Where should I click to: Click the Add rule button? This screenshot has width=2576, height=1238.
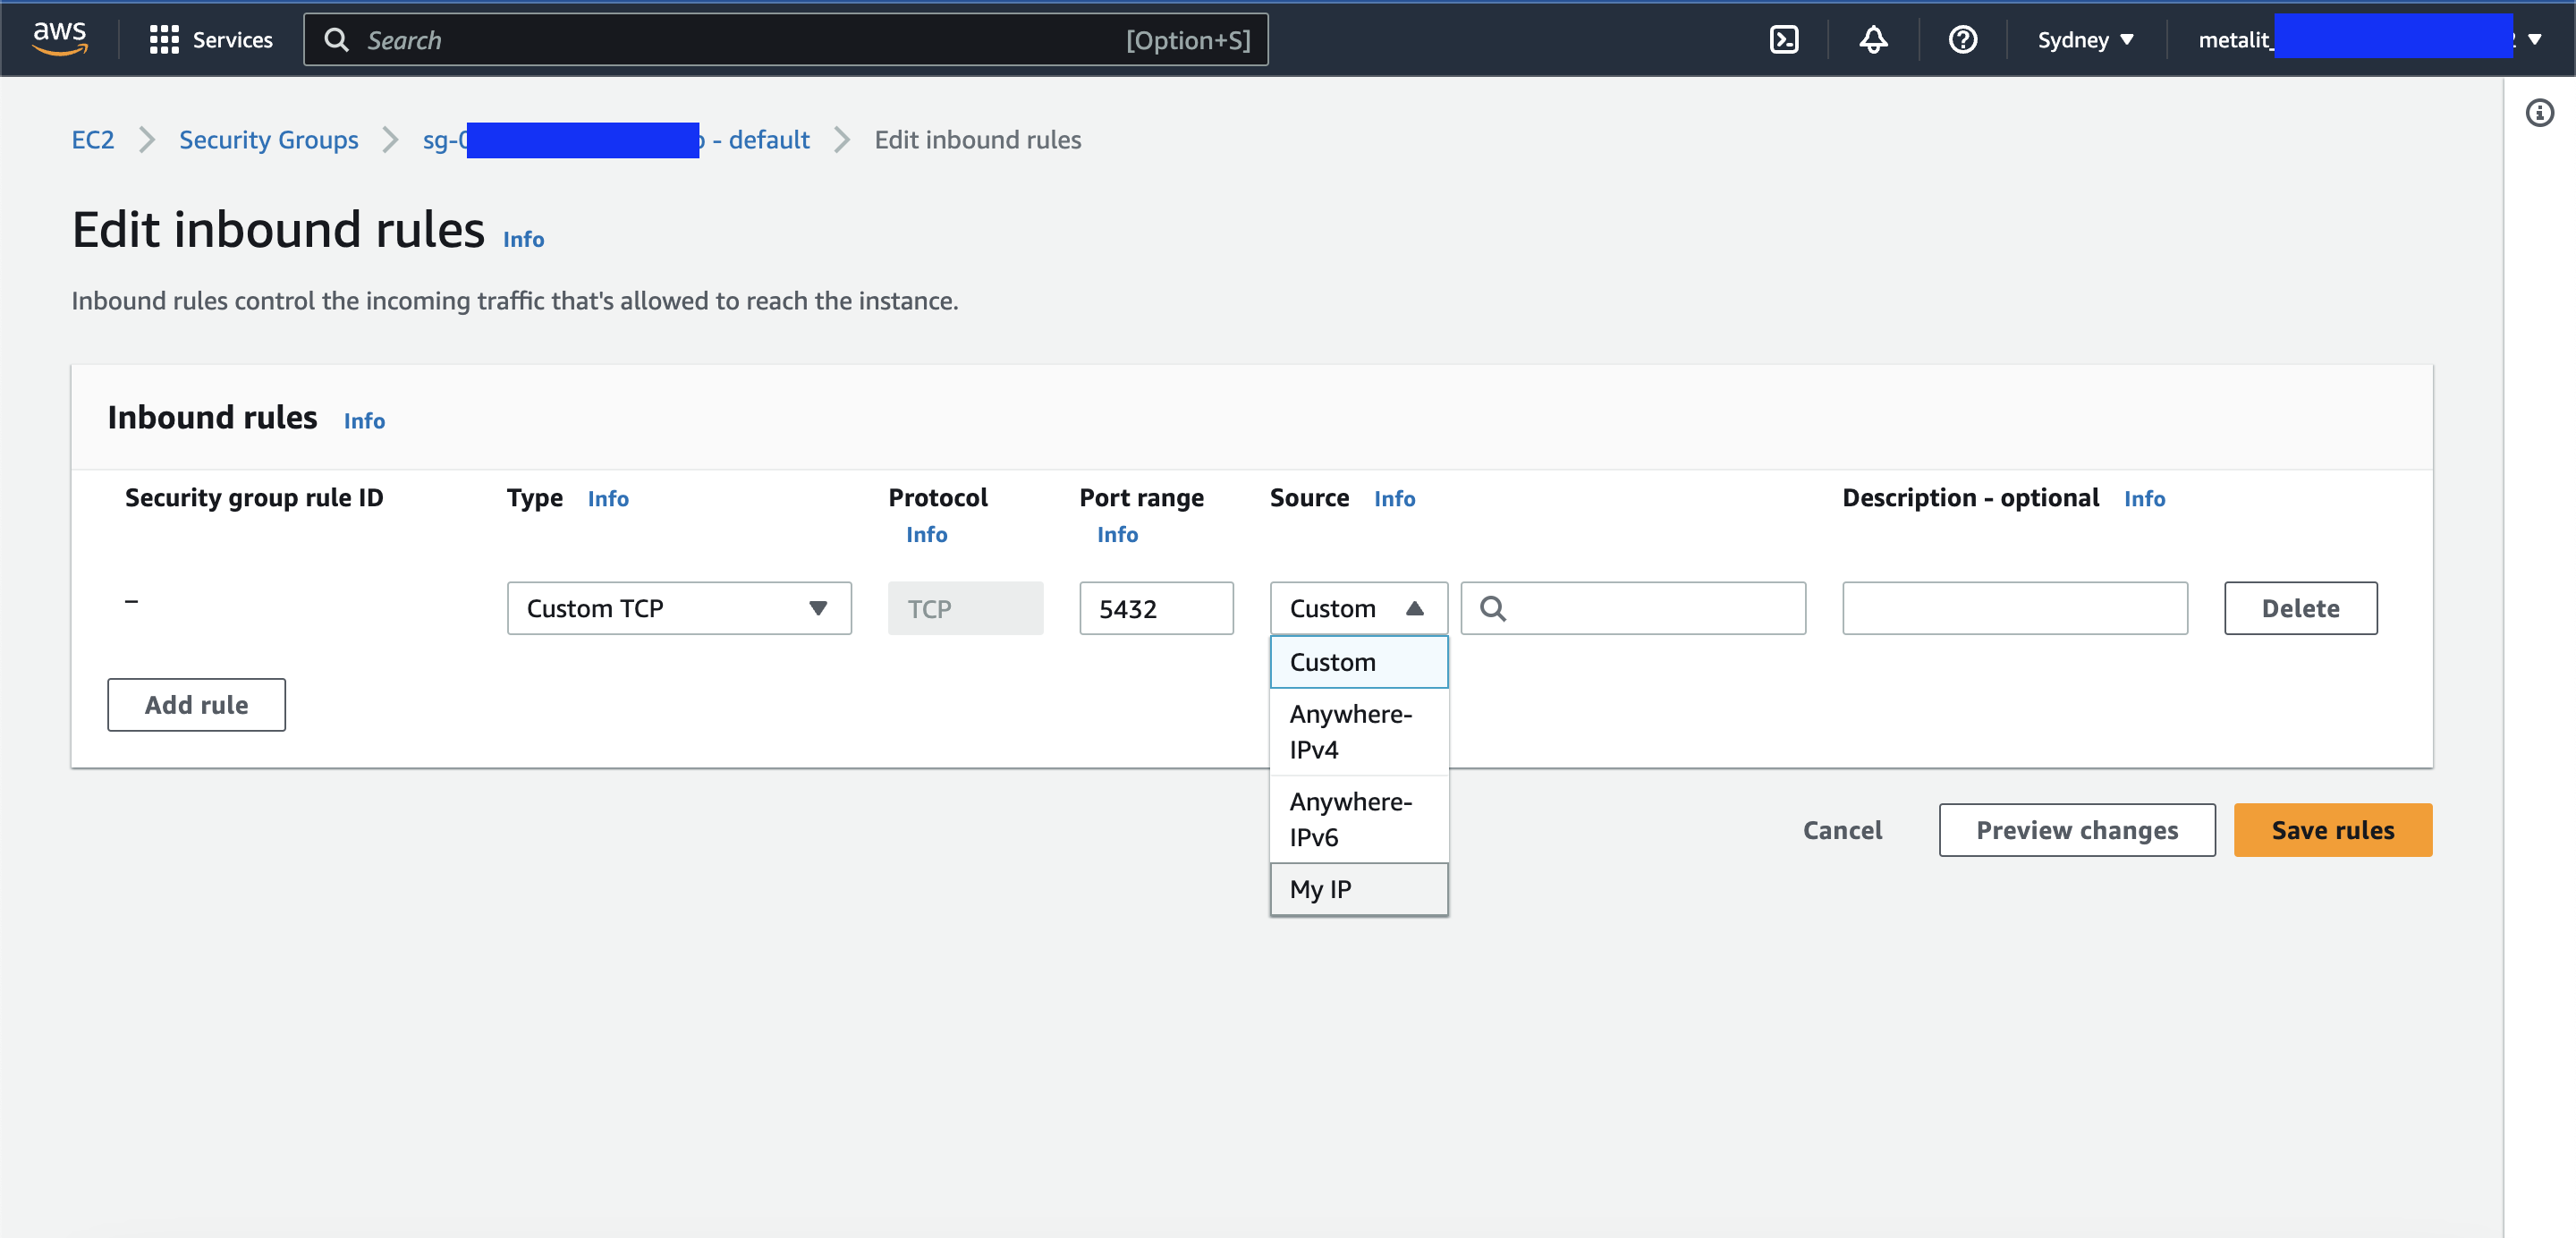pos(196,704)
